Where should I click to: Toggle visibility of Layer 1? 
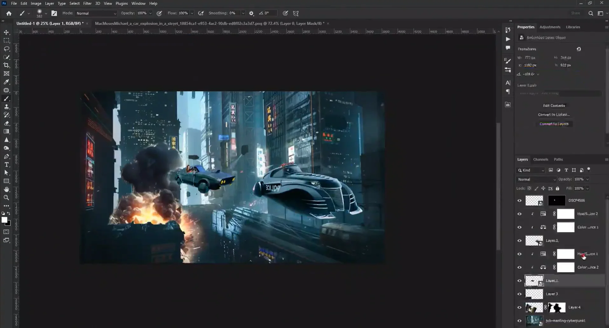[x=519, y=281]
